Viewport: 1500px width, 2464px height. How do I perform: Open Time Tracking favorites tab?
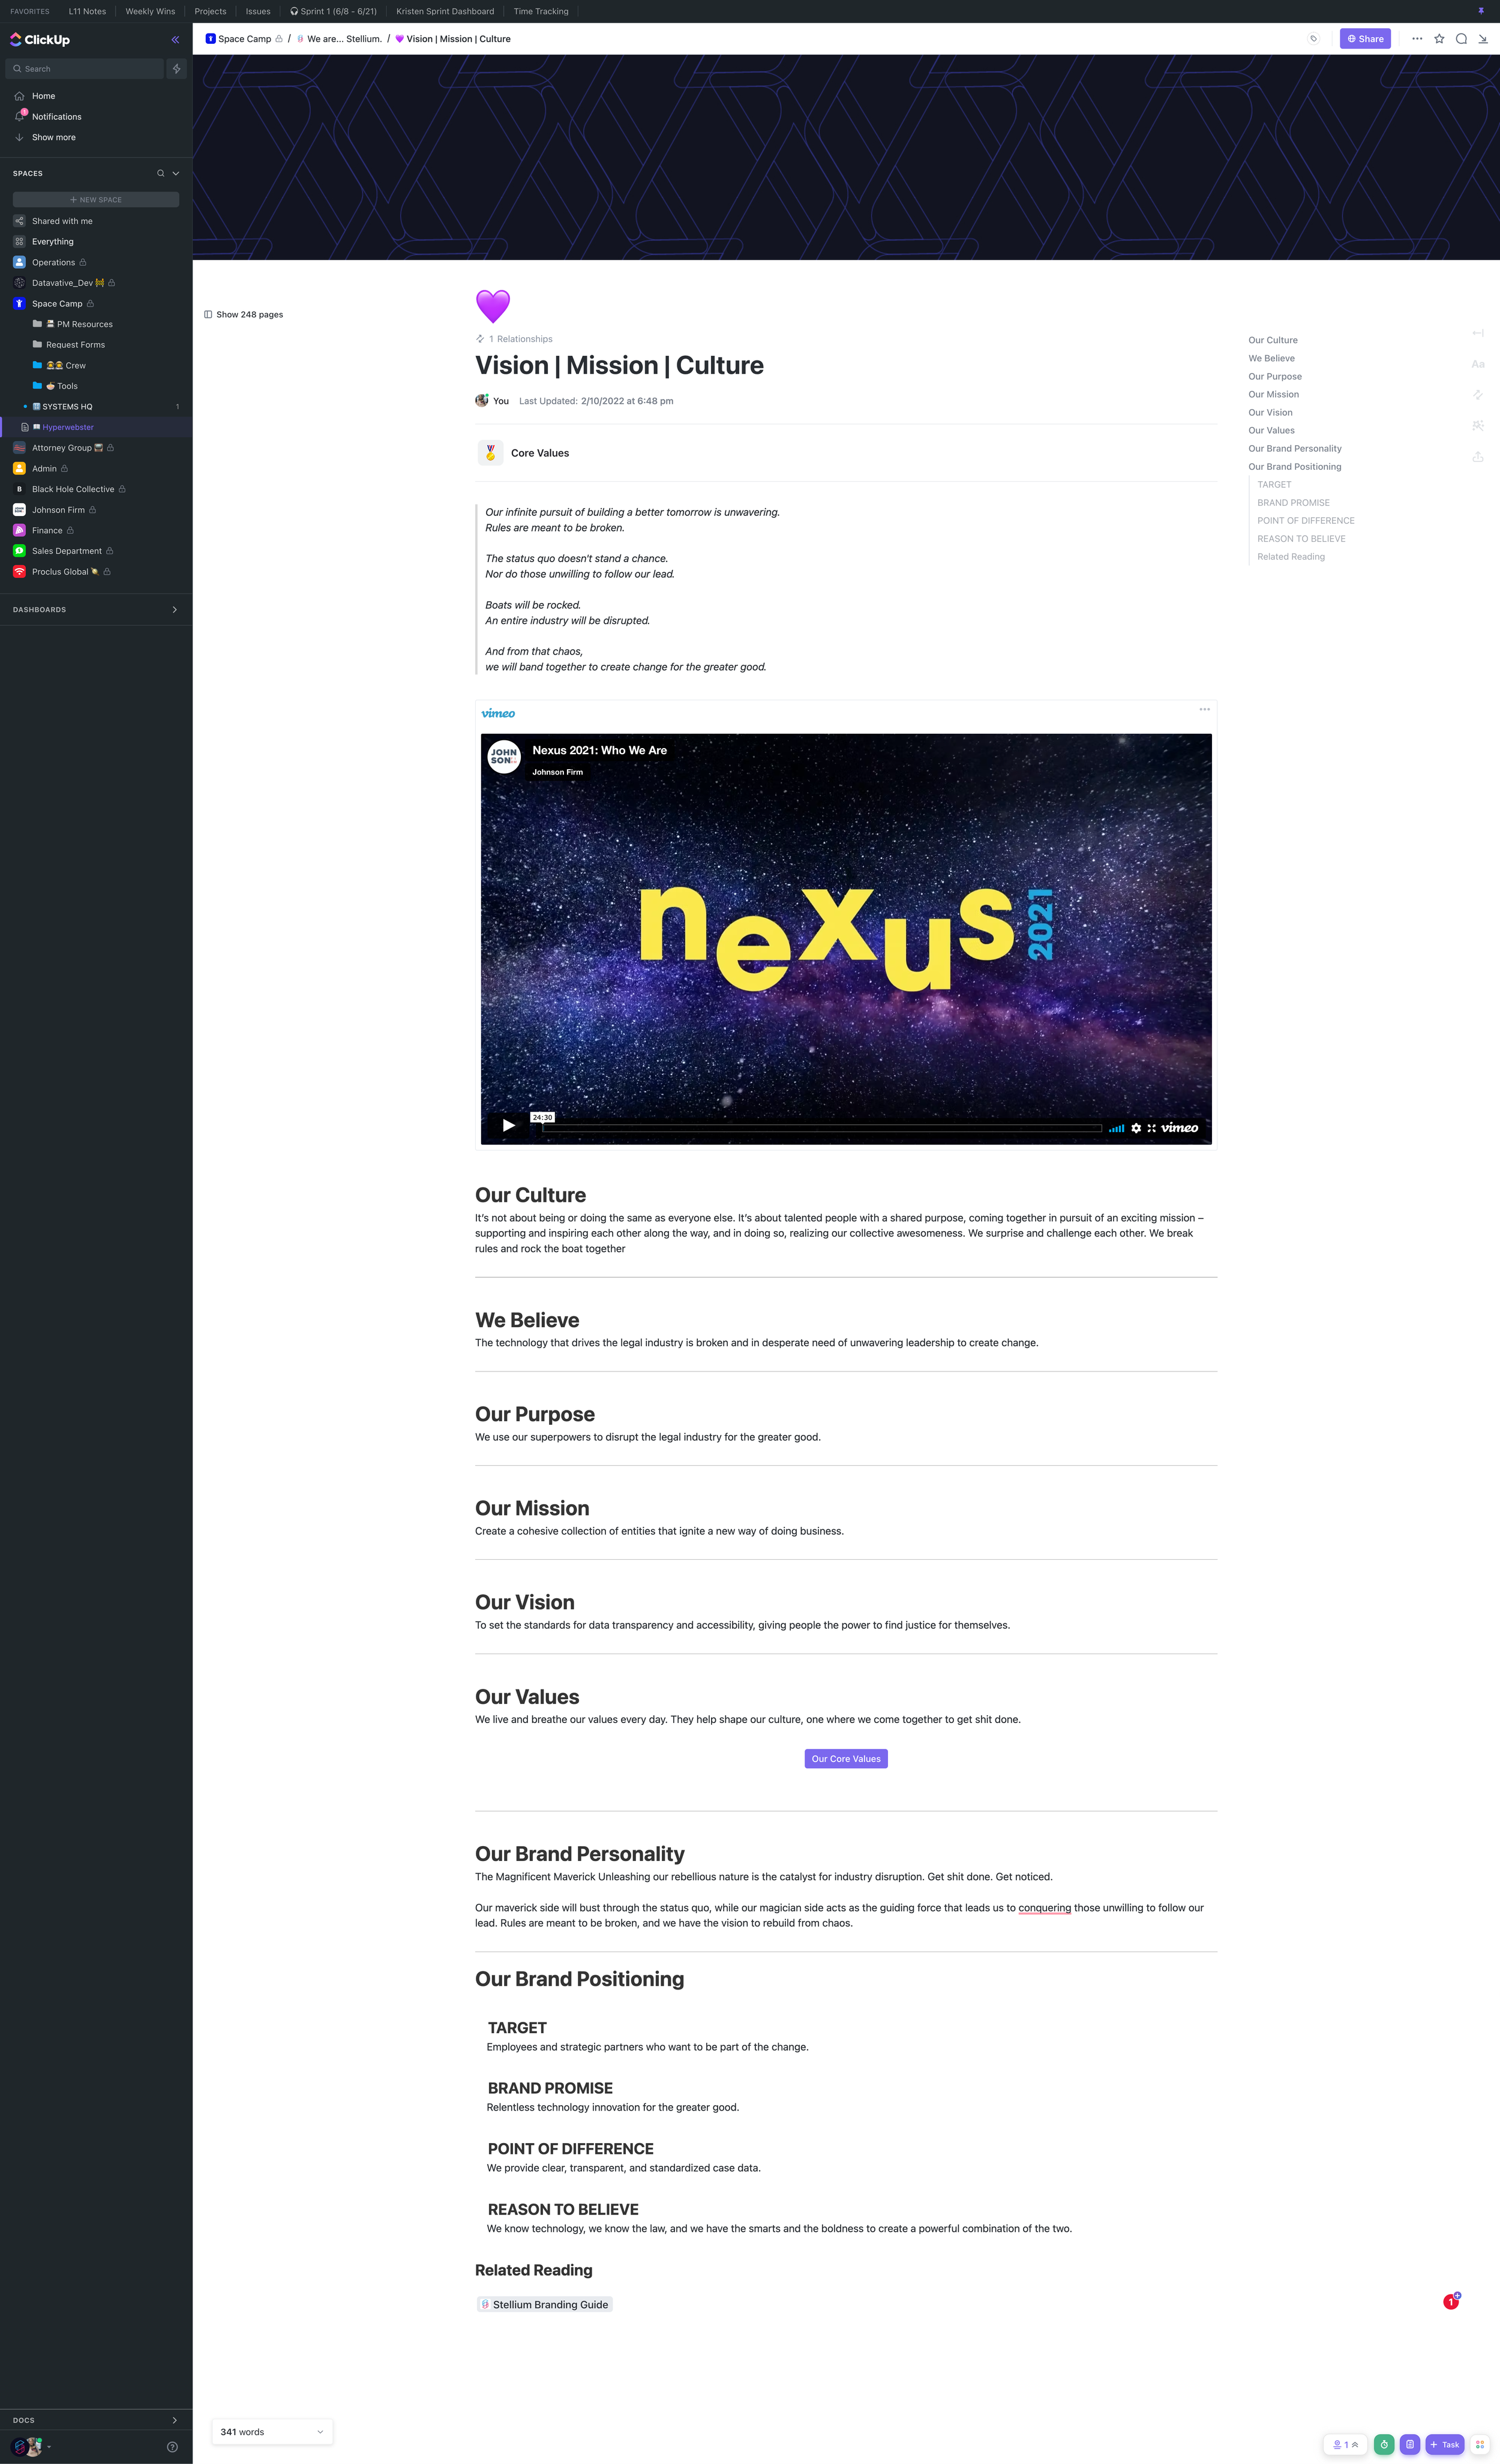(x=540, y=12)
